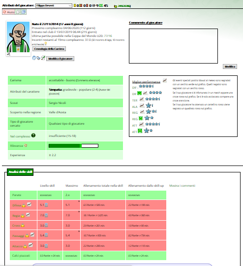
Task: Click the green Rilevanza progress bar
Action: tap(74, 146)
